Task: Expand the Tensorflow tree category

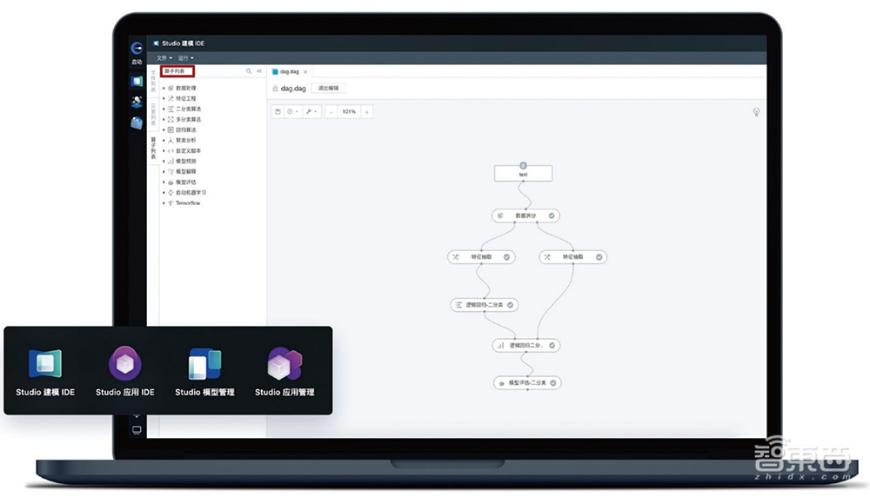Action: (163, 202)
